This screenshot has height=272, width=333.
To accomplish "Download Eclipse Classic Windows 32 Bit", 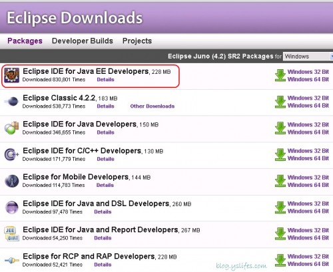I will [x=308, y=98].
